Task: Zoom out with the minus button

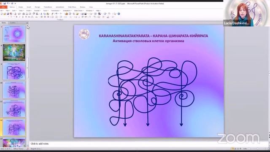Action: tap(249, 149)
